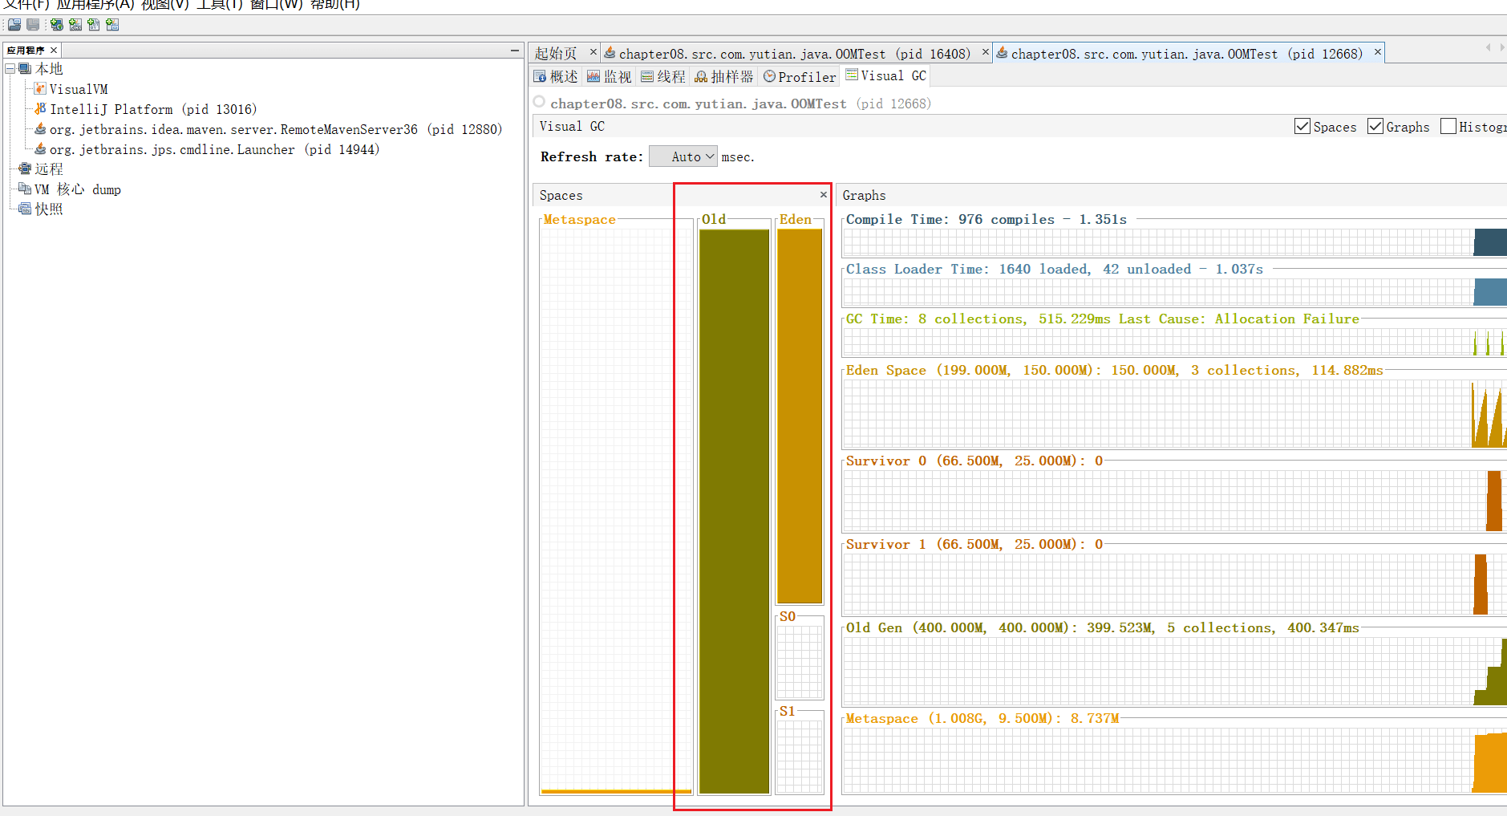Switch to the Profiler tab

click(x=799, y=76)
